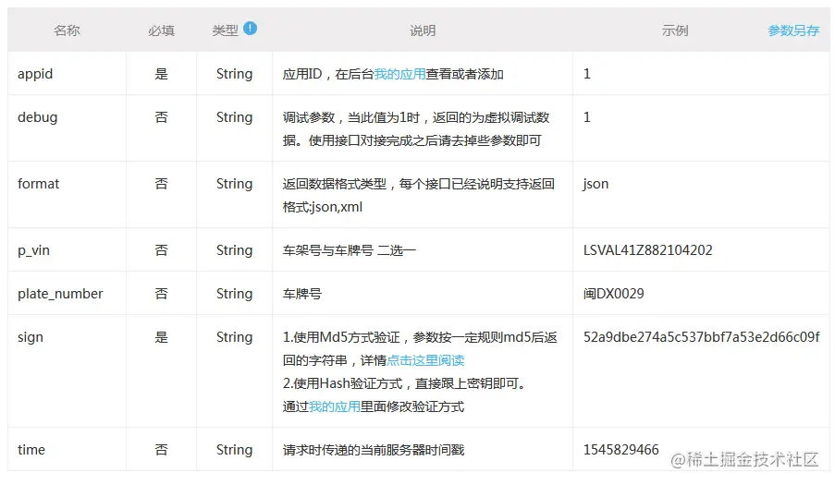The image size is (835, 485).
Task: Click String type in appid row
Action: click(x=234, y=74)
